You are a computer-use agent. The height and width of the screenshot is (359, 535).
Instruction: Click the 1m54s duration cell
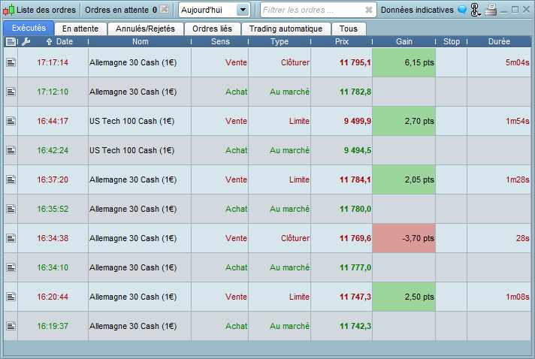[x=499, y=121]
